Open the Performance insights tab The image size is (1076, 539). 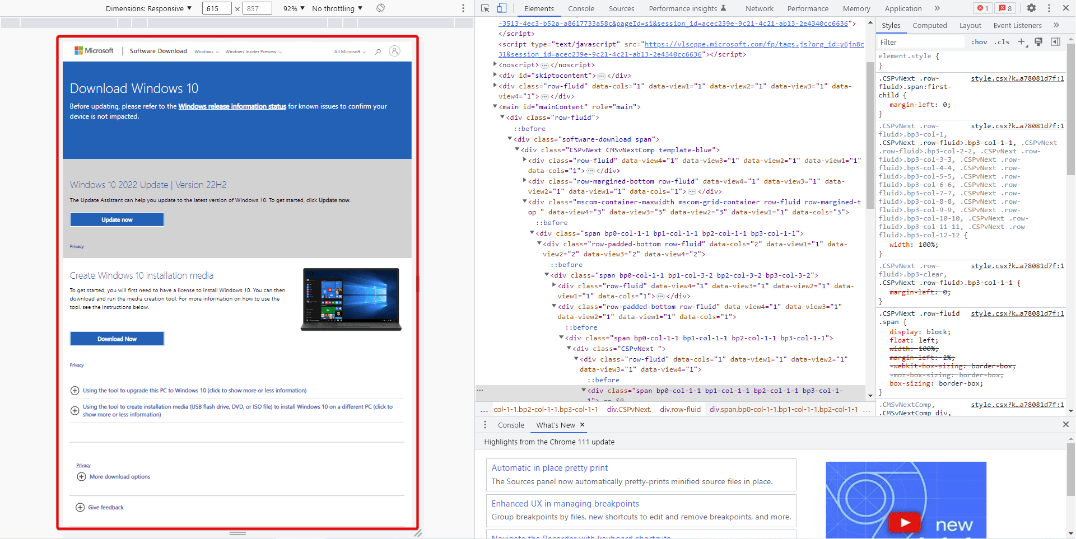[687, 8]
